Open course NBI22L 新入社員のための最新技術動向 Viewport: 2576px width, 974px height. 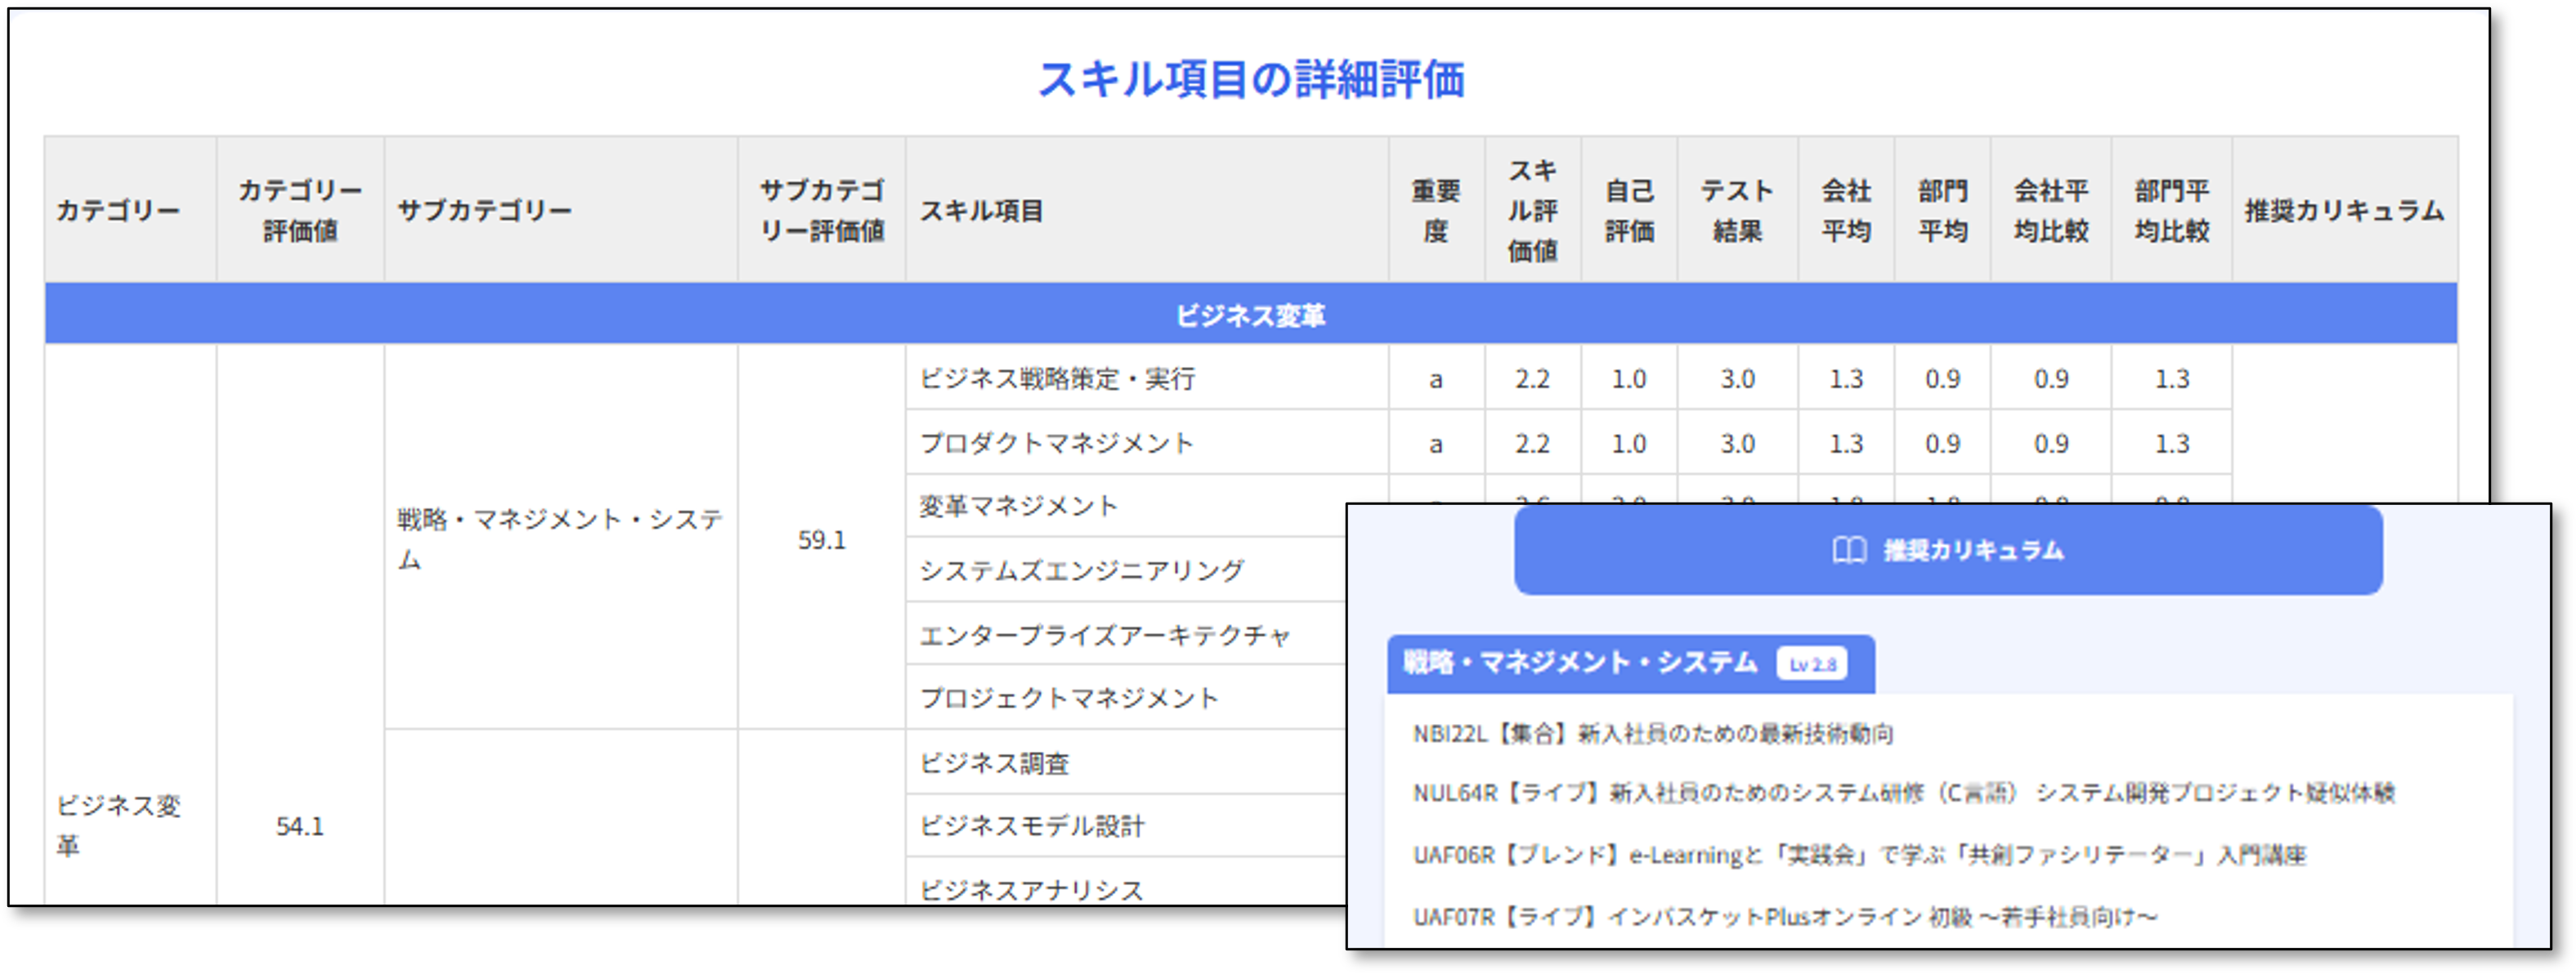click(1652, 734)
